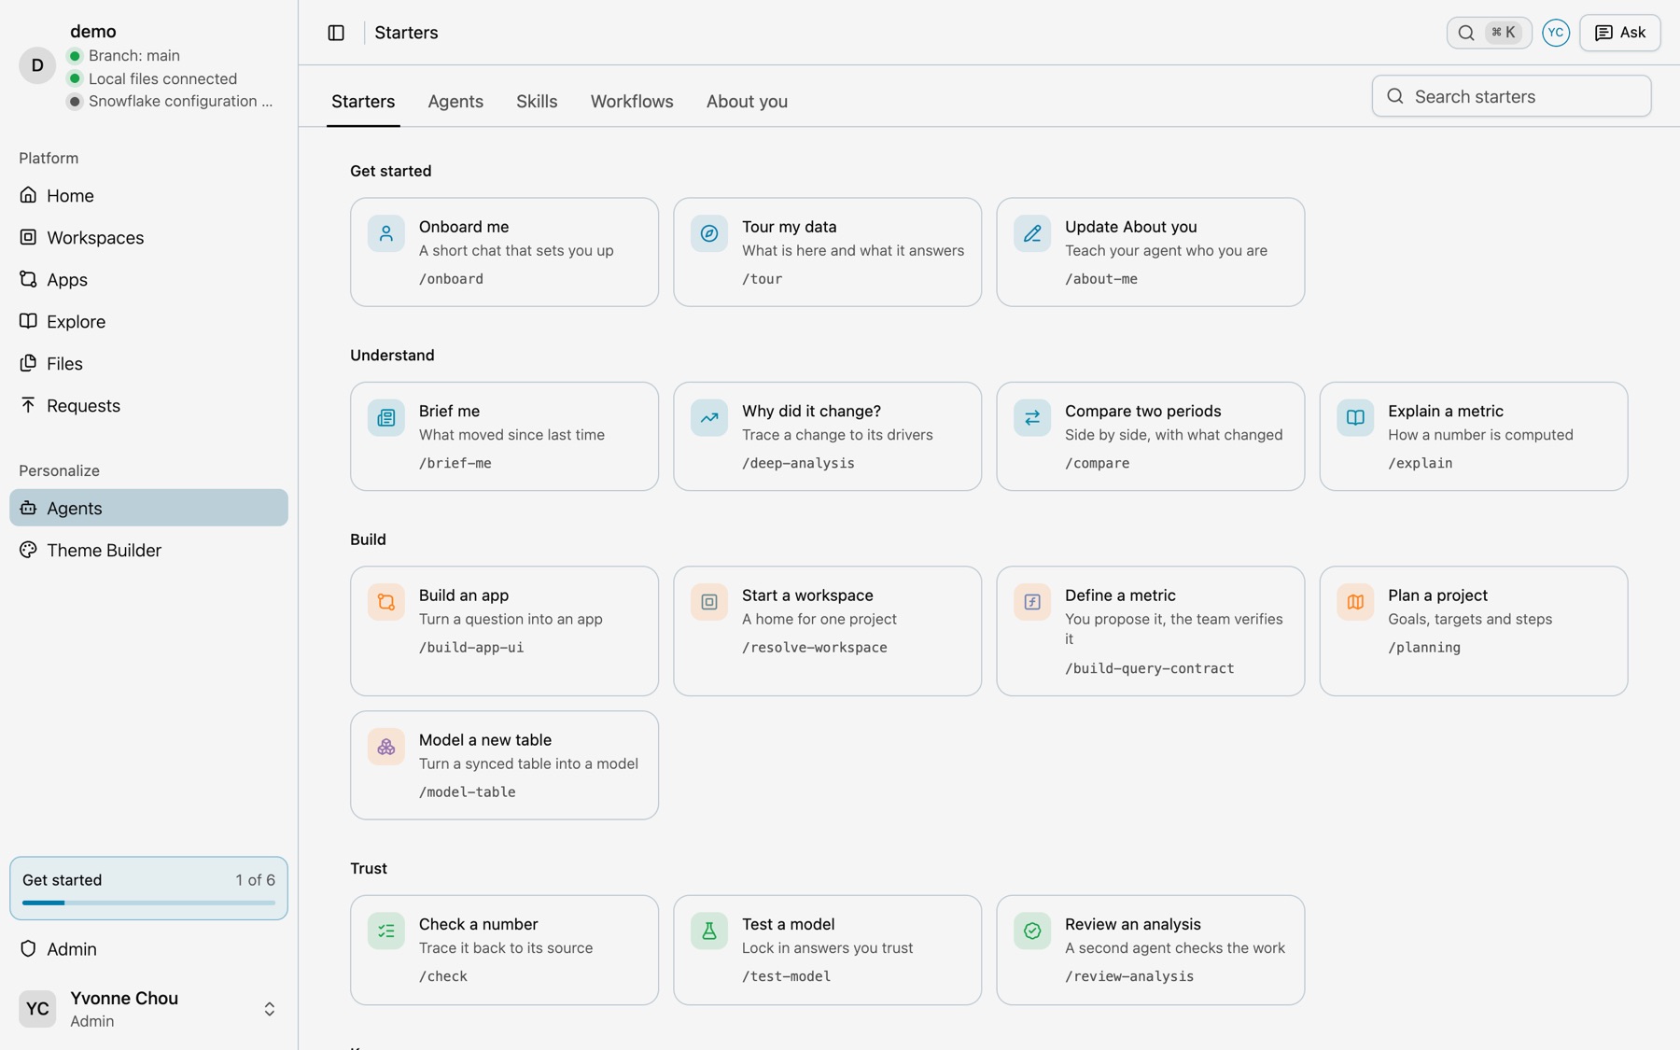This screenshot has height=1050, width=1680.
Task: Switch to the Skills tab
Action: (x=537, y=102)
